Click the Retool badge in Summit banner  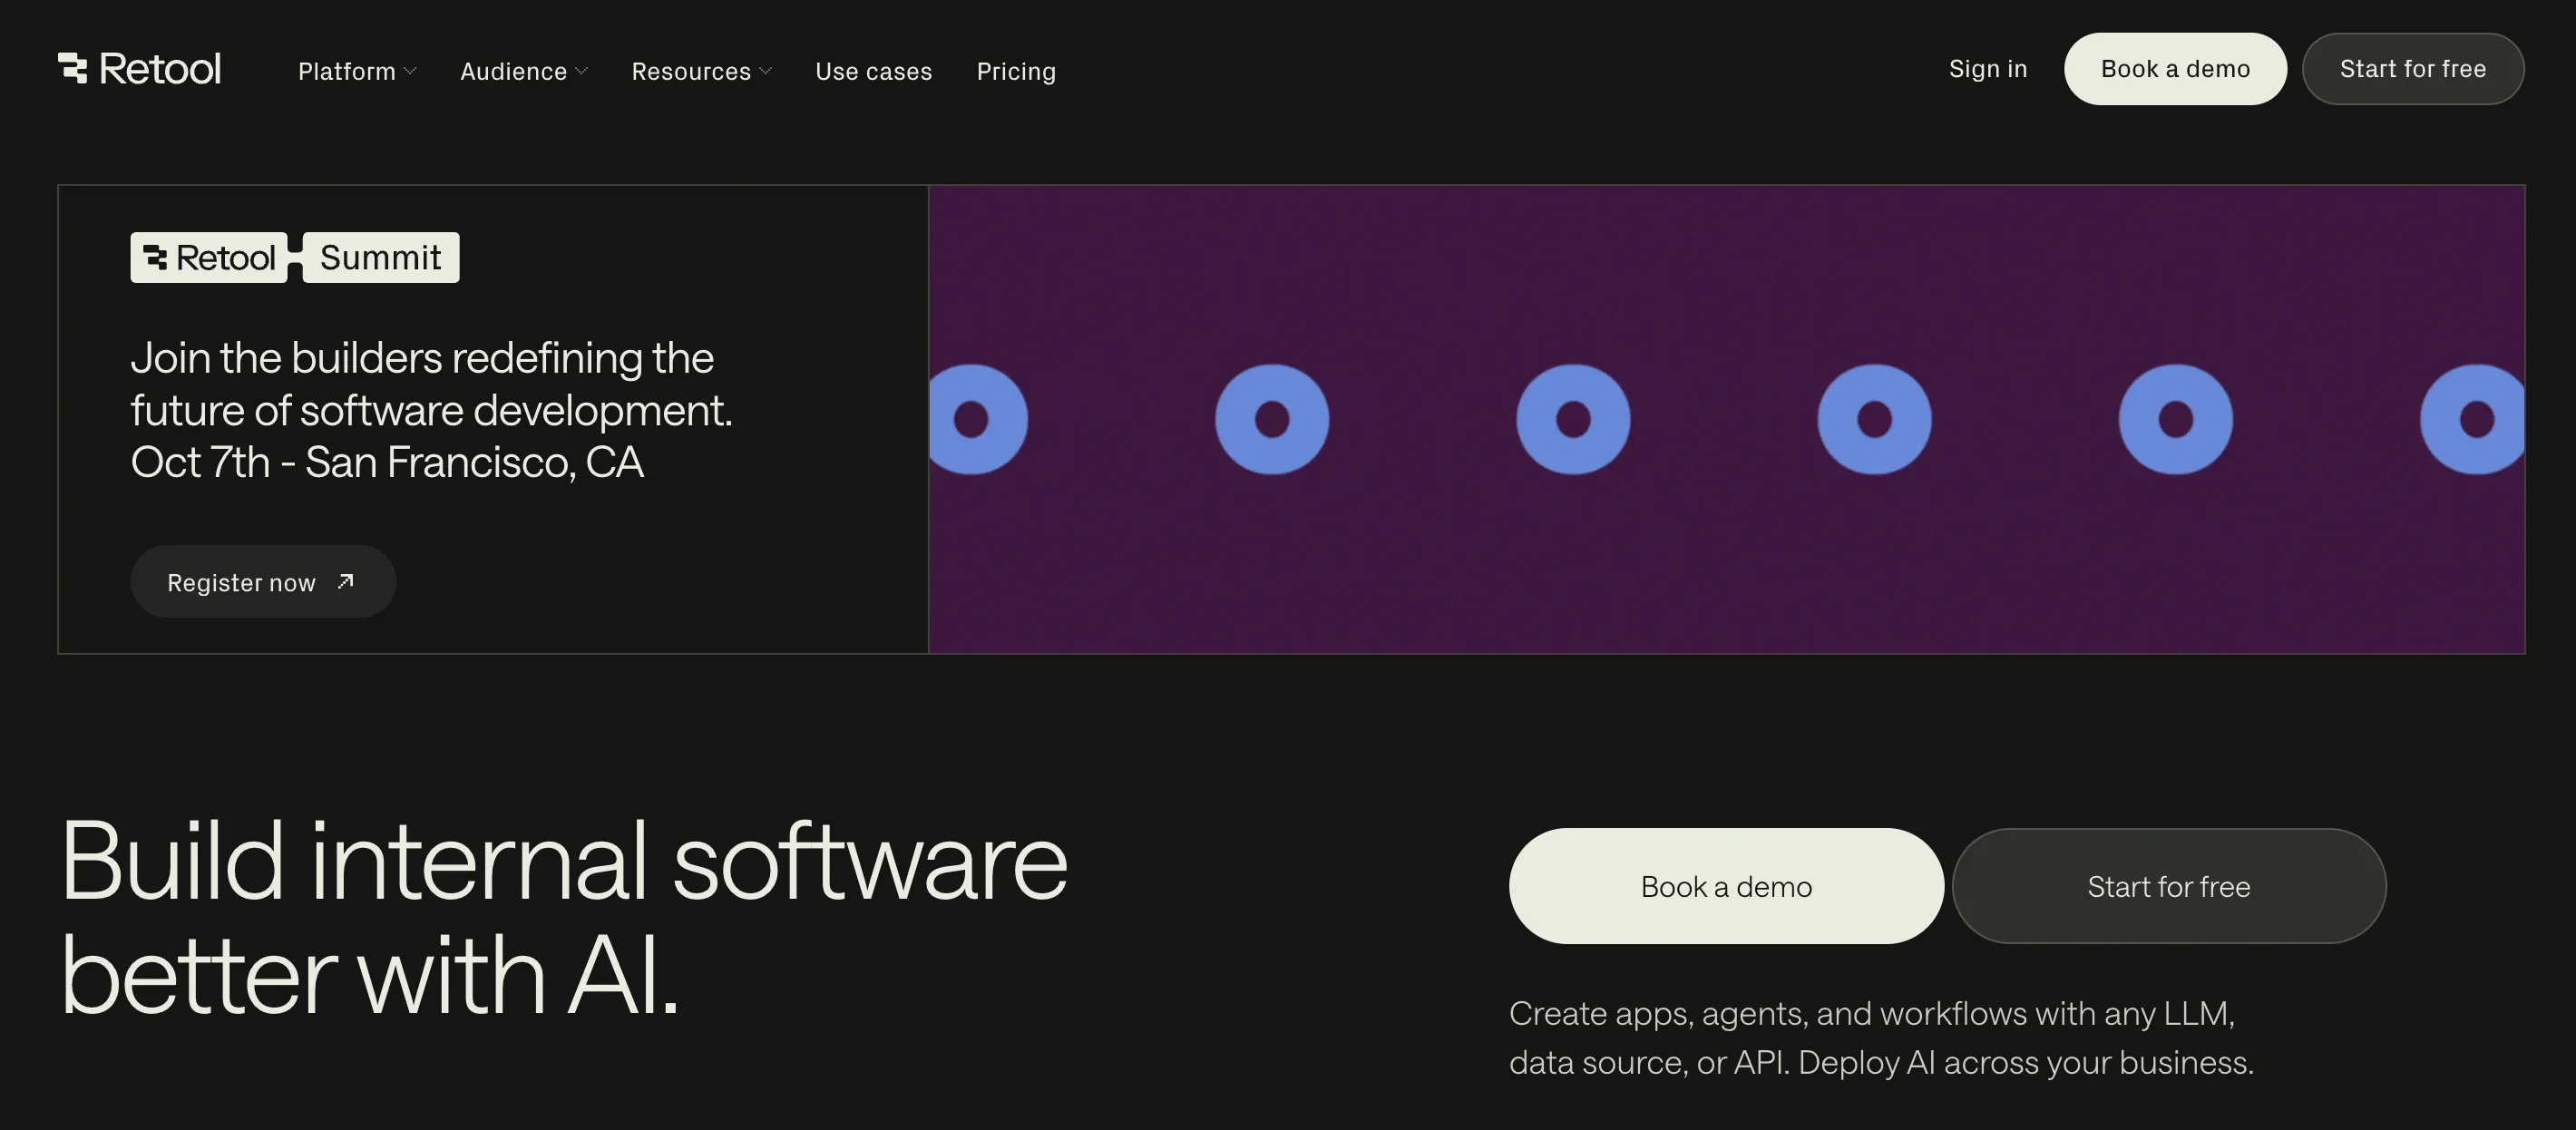point(209,258)
